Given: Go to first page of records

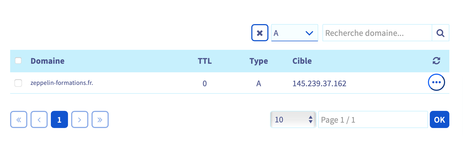Looking at the screenshot, I should click(x=19, y=119).
